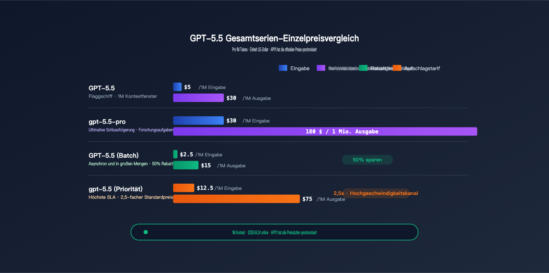Click the Batch $2.5 green input bar
This screenshot has width=549, height=273.
(175, 154)
